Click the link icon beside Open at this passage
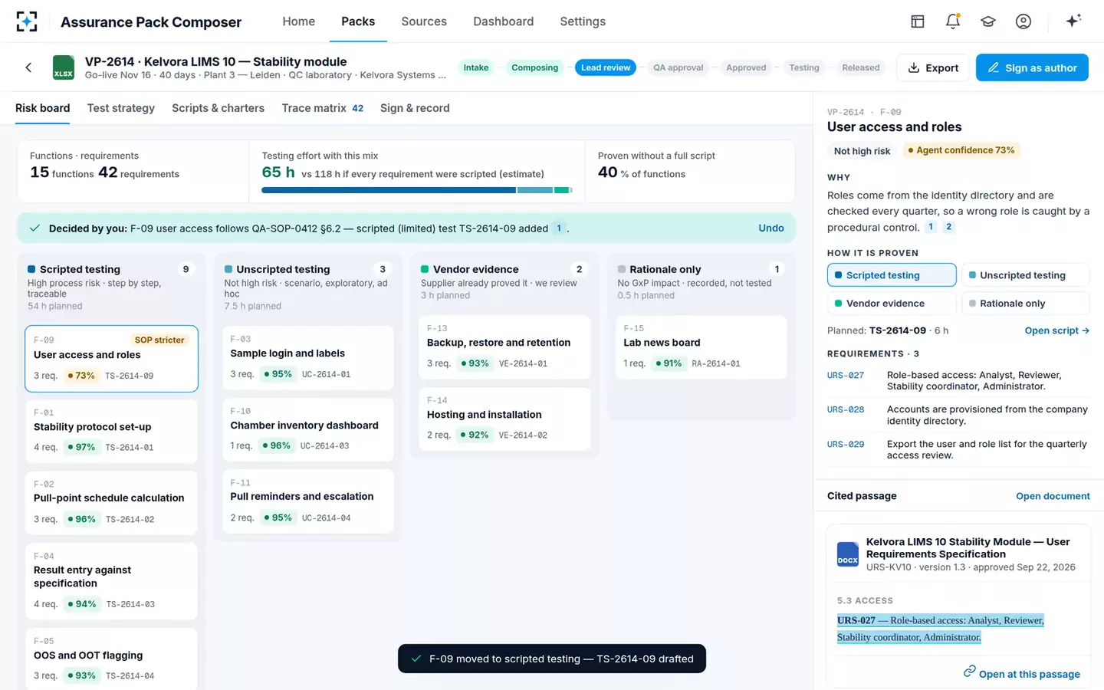 click(969, 672)
